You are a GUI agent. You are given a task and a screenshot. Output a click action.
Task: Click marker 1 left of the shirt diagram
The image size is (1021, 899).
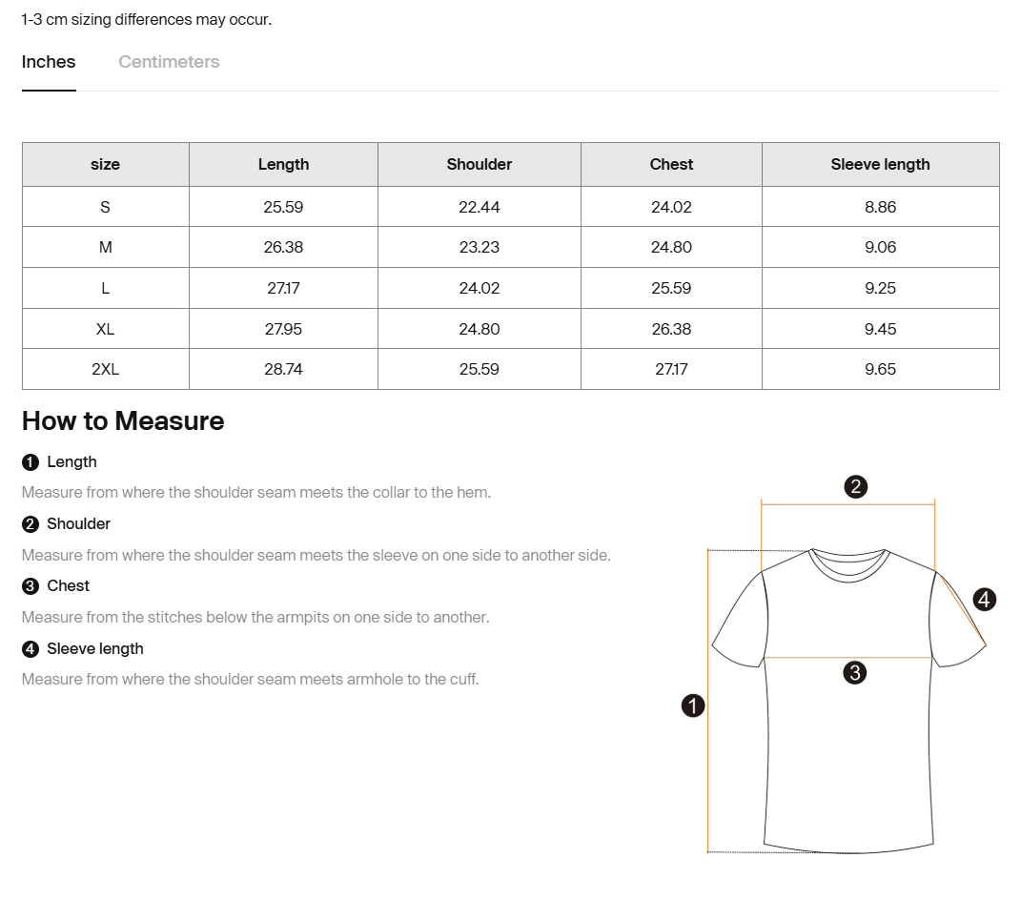pyautogui.click(x=693, y=705)
